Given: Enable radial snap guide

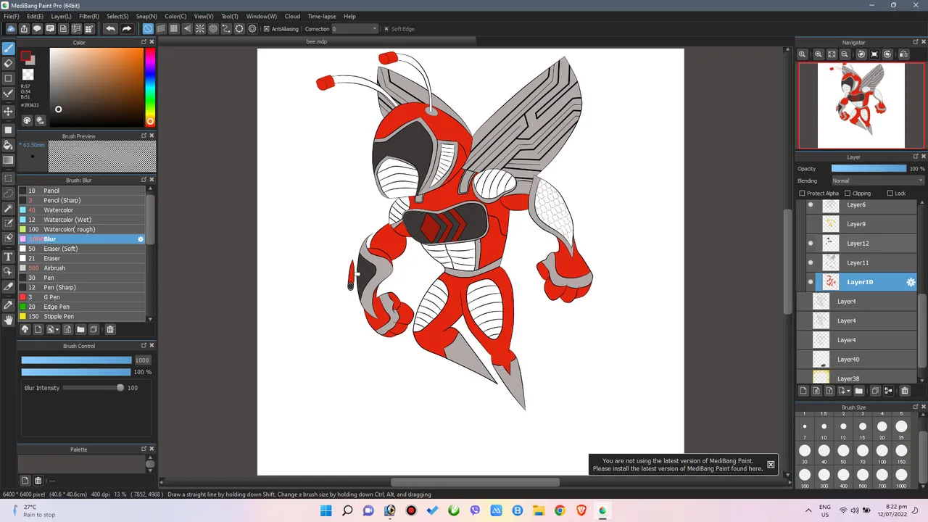Looking at the screenshot, I should coord(200,29).
